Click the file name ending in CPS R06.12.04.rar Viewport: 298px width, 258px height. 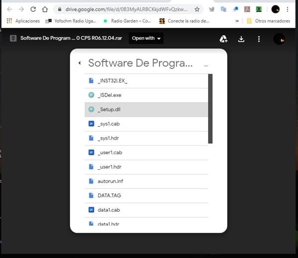click(x=71, y=38)
